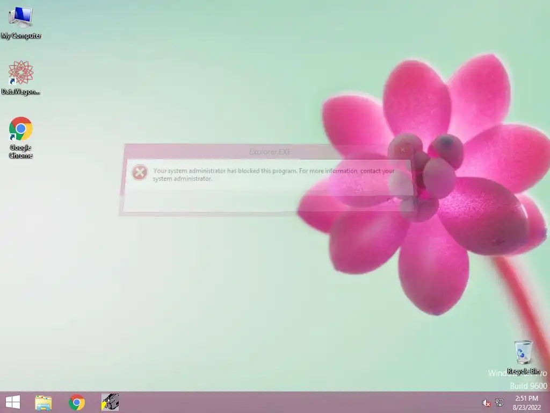Click the red error icon in the dialog
The height and width of the screenshot is (413, 550).
[x=140, y=173]
